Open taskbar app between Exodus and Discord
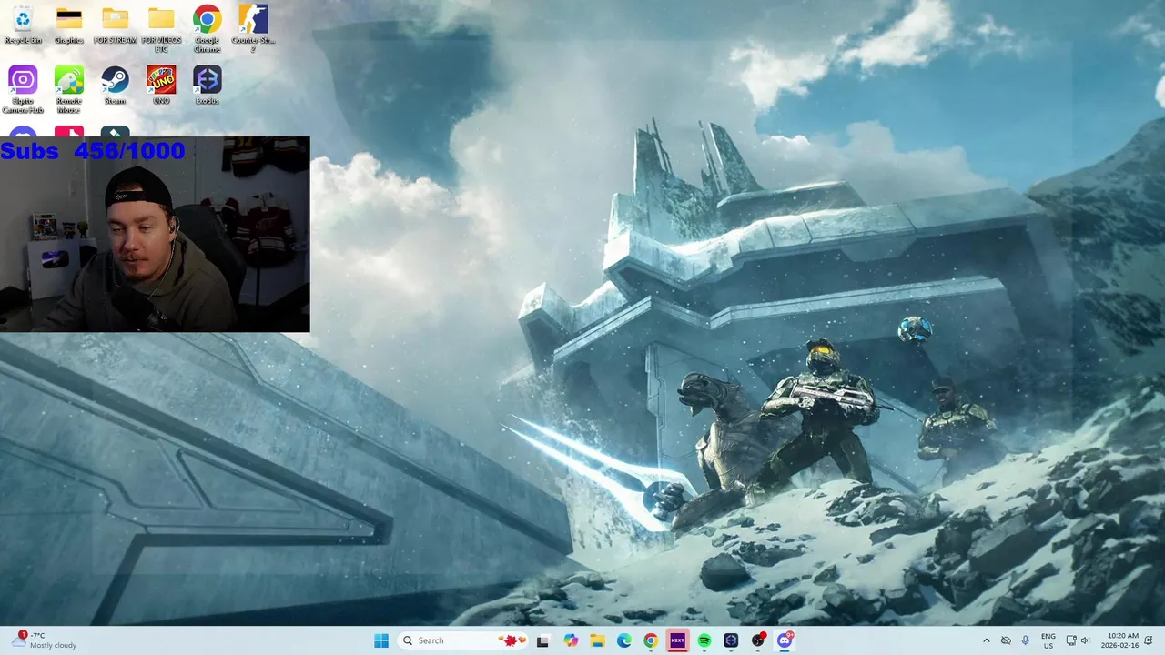The height and width of the screenshot is (655, 1165). click(758, 640)
